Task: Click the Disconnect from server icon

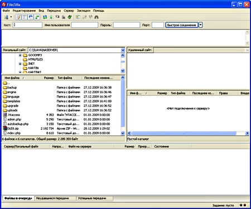Action: pyautogui.click(x=64, y=17)
